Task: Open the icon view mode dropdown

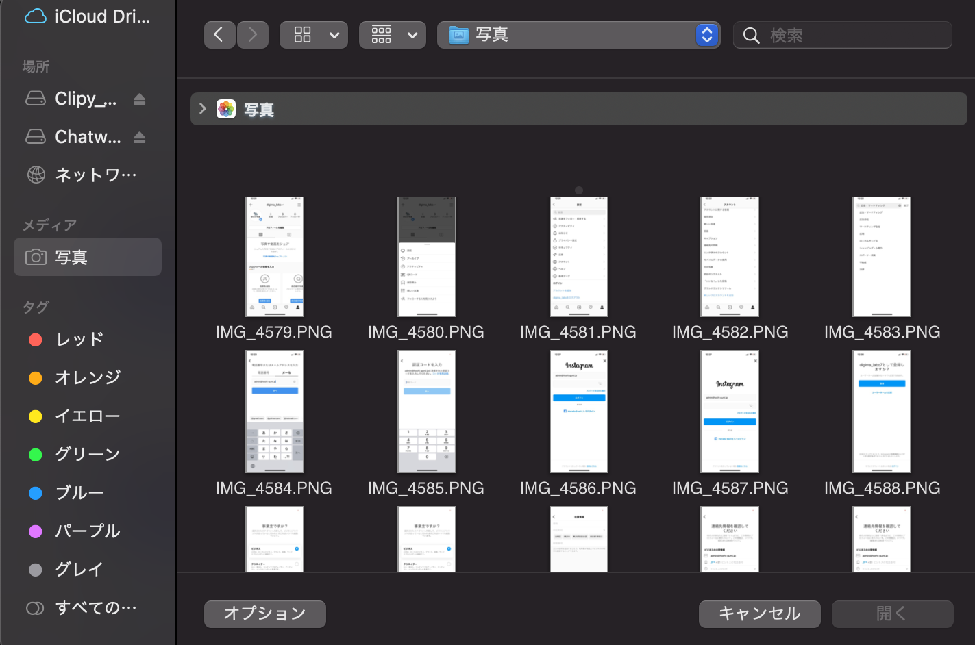Action: pos(314,35)
